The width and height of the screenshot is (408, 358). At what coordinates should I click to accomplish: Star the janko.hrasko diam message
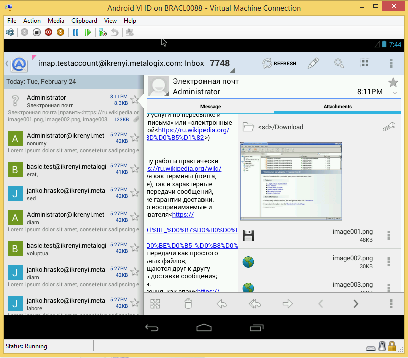[135, 271]
